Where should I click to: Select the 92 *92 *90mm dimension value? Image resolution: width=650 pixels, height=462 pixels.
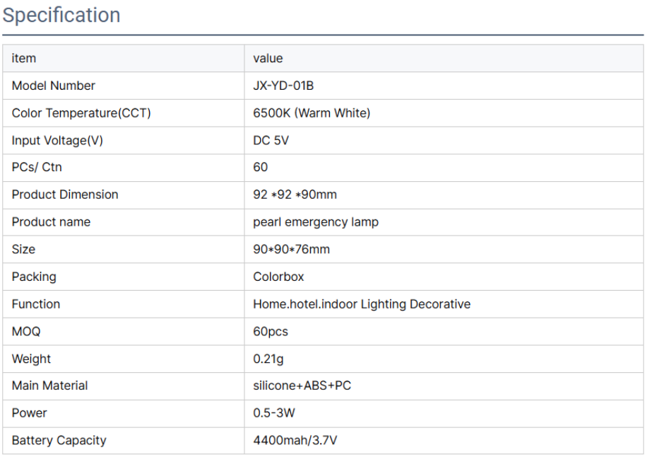(295, 195)
